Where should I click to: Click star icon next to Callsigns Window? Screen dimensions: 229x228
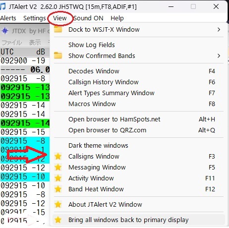pos(58,156)
